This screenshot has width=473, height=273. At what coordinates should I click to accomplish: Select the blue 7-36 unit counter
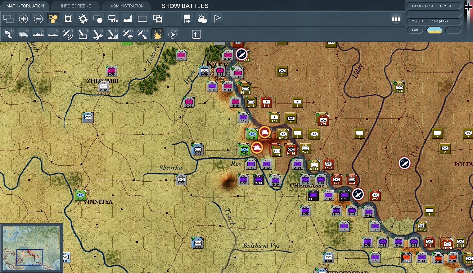(x=252, y=134)
